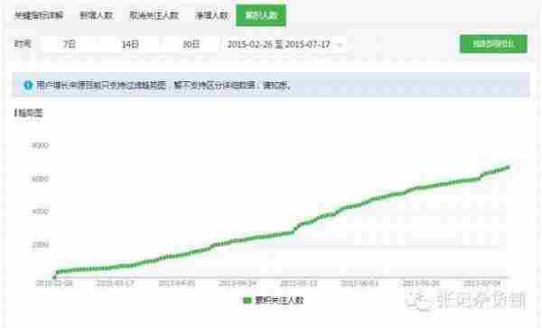Click the 趋势图 section heading
The image size is (542, 328).
coord(29,113)
